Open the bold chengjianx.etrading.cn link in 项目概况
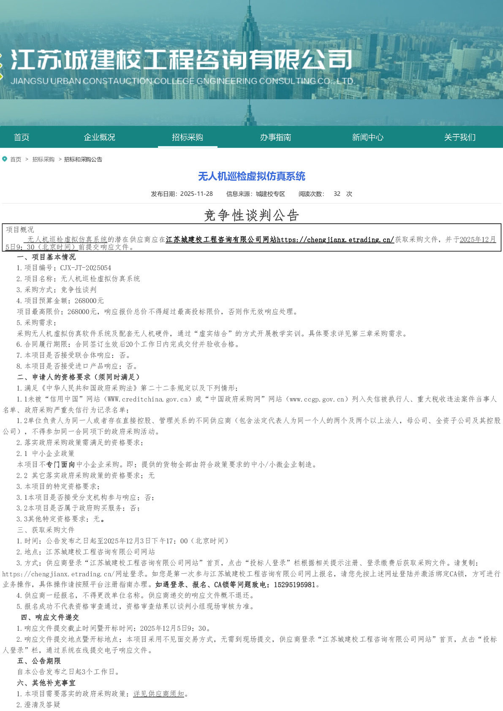 pos(335,240)
